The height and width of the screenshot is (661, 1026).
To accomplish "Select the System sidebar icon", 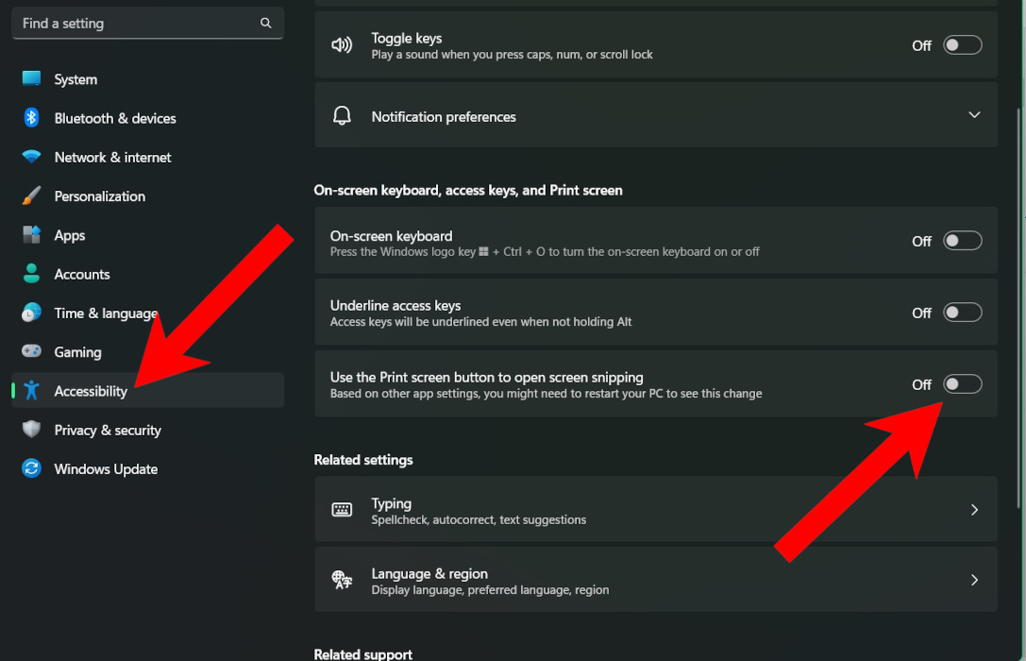I will point(76,79).
